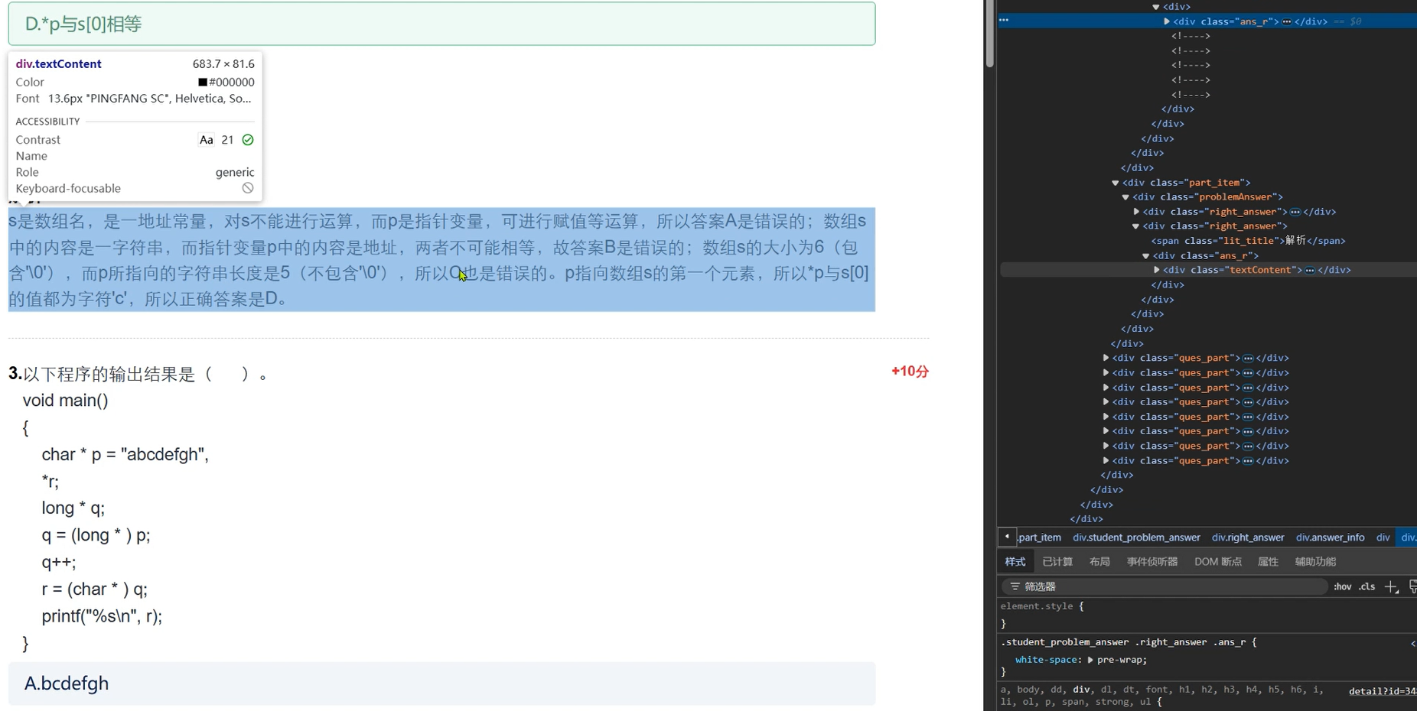Click breadcrumb scroll-left arrow

1007,537
